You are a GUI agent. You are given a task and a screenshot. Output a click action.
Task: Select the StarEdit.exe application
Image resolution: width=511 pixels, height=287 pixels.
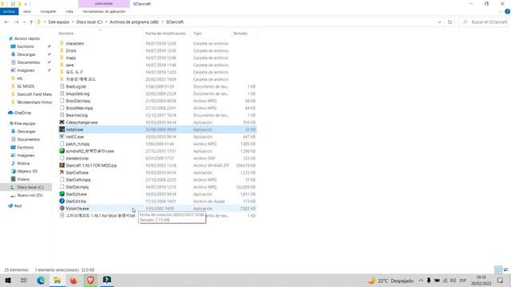coord(76,194)
